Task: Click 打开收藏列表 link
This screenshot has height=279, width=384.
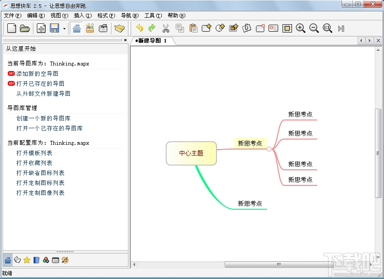Action: (34, 163)
